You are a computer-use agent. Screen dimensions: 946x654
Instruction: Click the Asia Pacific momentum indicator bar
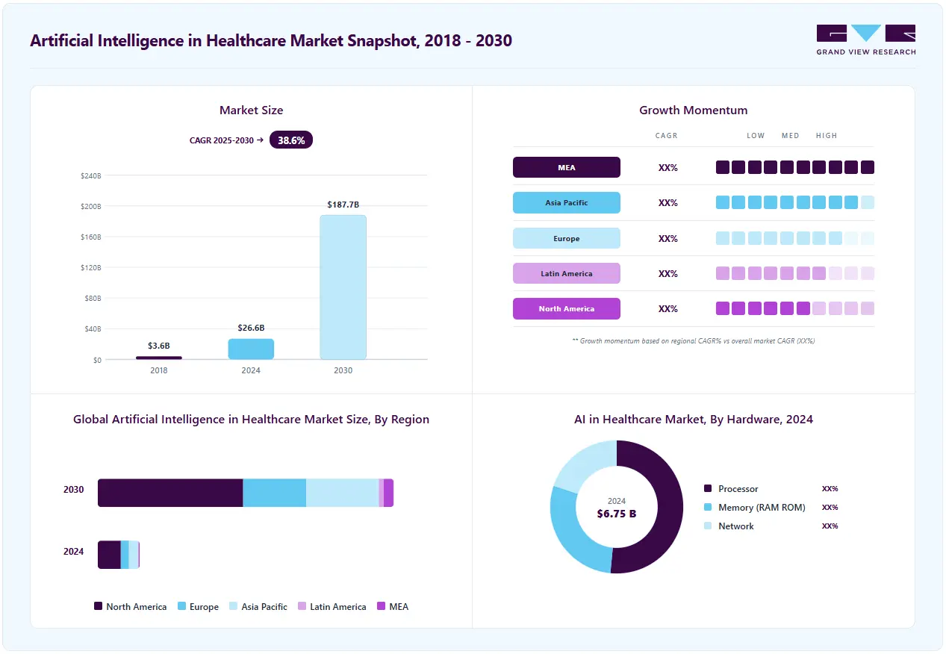(795, 202)
